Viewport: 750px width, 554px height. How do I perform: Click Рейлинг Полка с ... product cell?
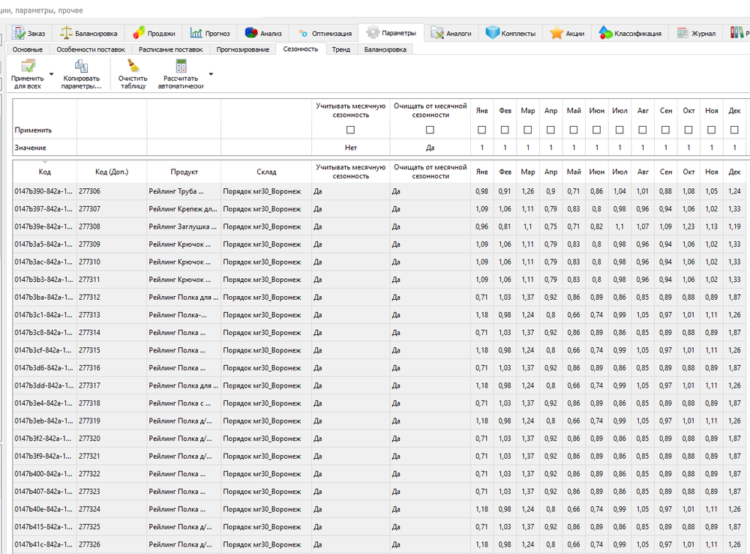tap(184, 403)
